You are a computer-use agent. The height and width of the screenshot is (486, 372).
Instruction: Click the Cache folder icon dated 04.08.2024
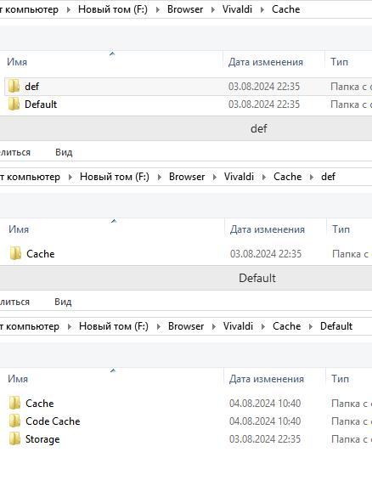point(14,403)
